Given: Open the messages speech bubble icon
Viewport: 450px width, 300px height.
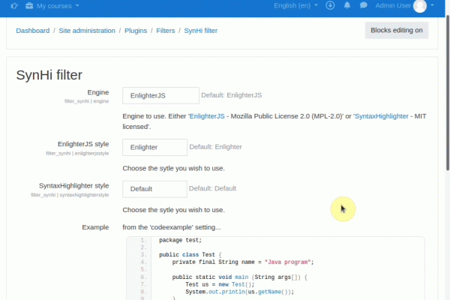Looking at the screenshot, I should point(364,5).
